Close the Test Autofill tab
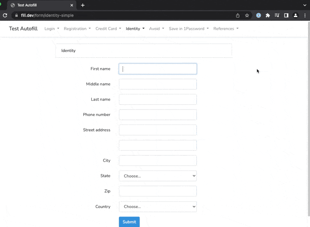The width and height of the screenshot is (310, 227). point(71,5)
